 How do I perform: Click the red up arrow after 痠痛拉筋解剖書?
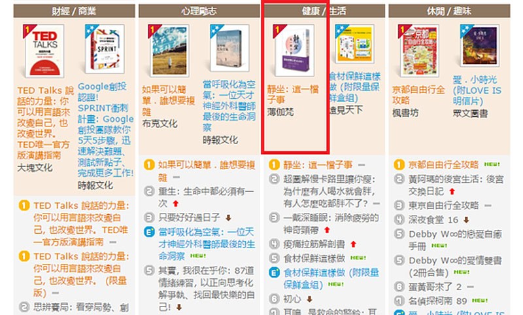354,244
